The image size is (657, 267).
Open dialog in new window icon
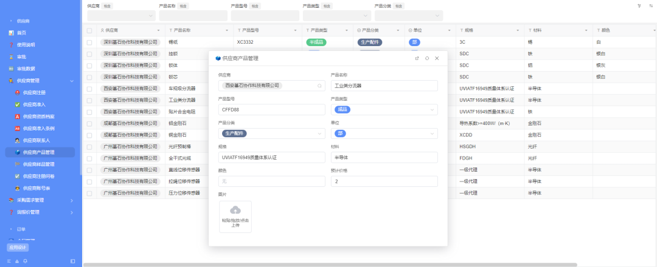[x=417, y=58]
